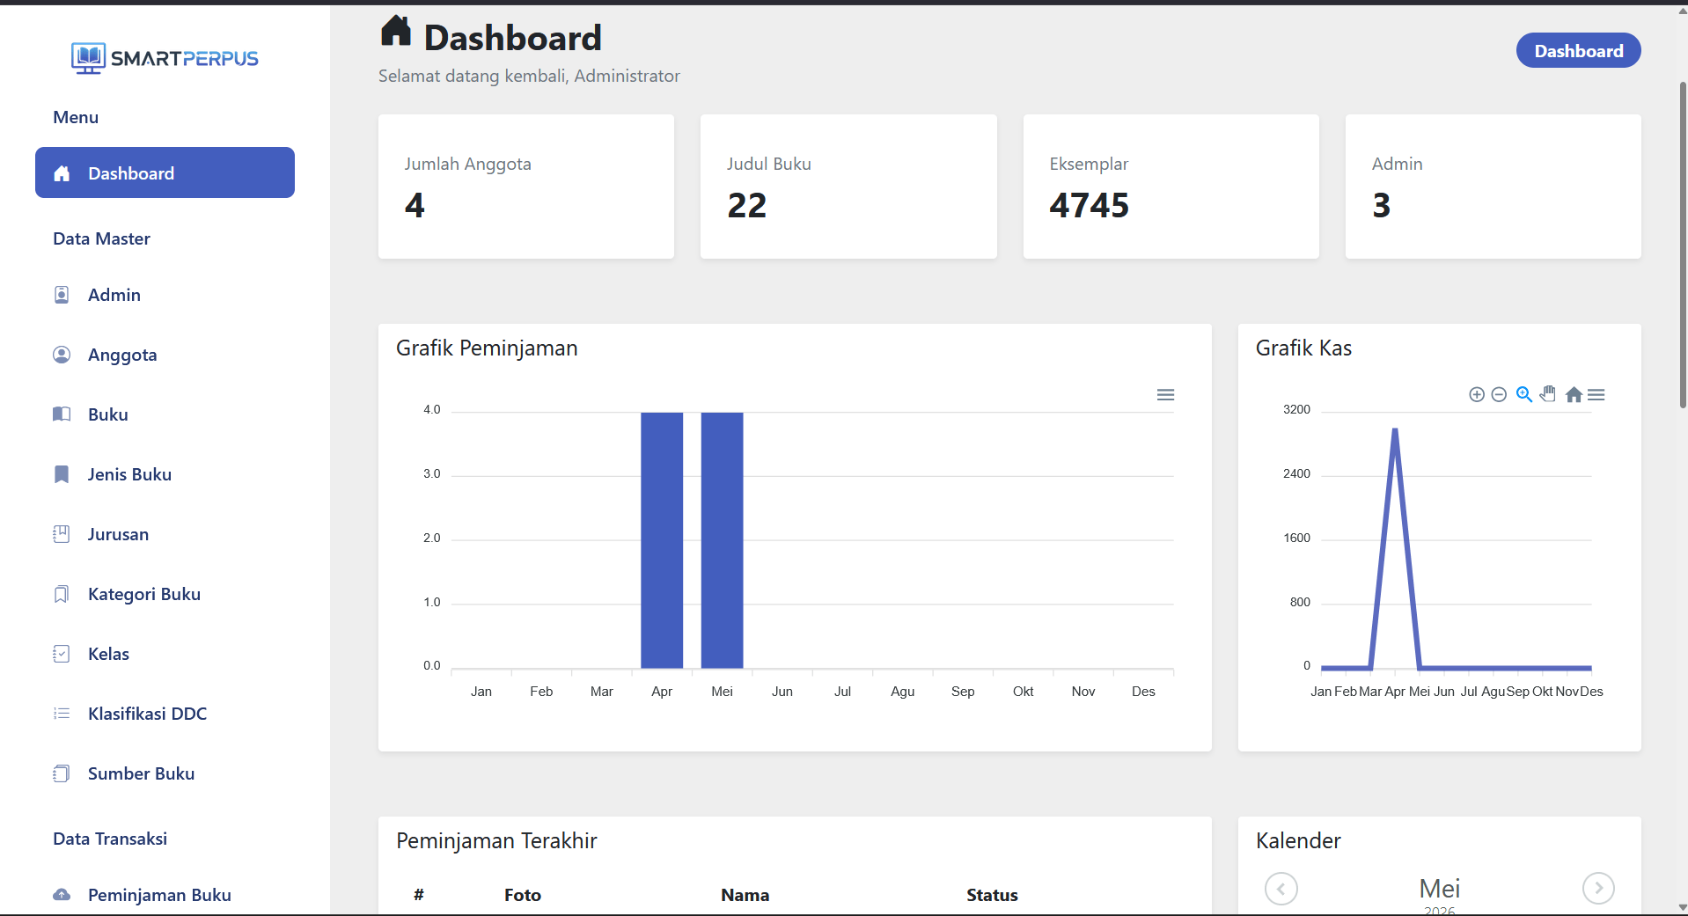Click the Eksemplar card showing 4745

(1171, 187)
